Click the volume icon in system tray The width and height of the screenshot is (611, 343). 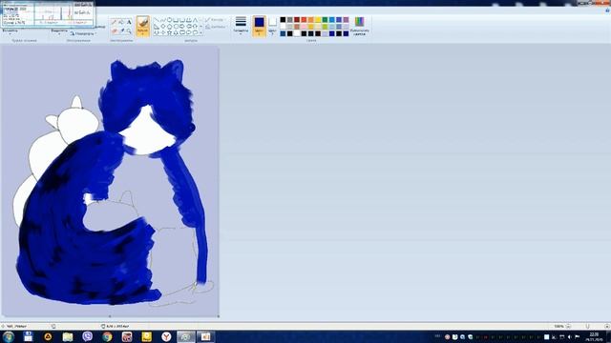[569, 336]
